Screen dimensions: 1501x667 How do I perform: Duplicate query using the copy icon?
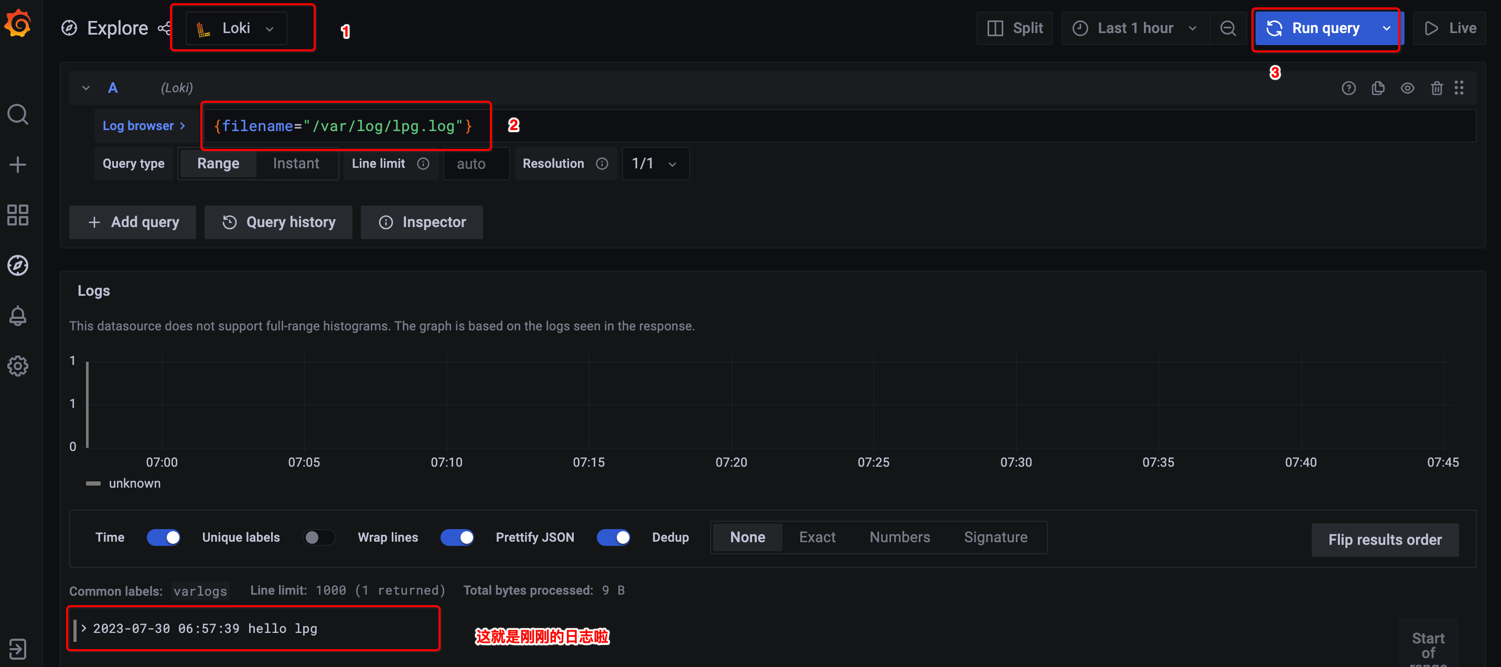tap(1377, 88)
